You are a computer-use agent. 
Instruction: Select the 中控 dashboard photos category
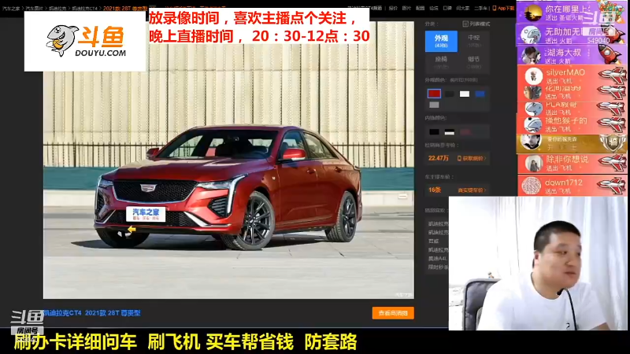click(x=474, y=42)
